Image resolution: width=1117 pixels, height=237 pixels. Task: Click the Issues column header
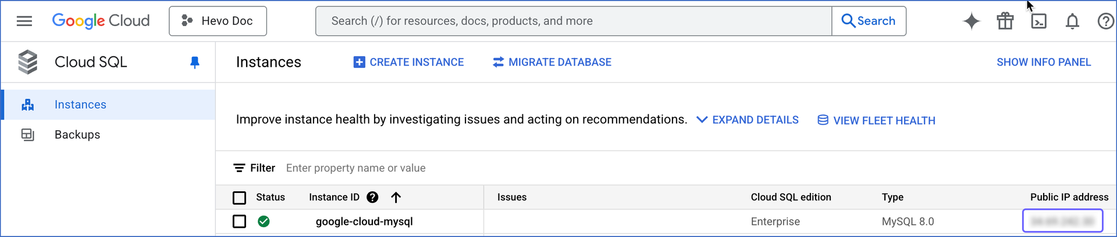512,197
